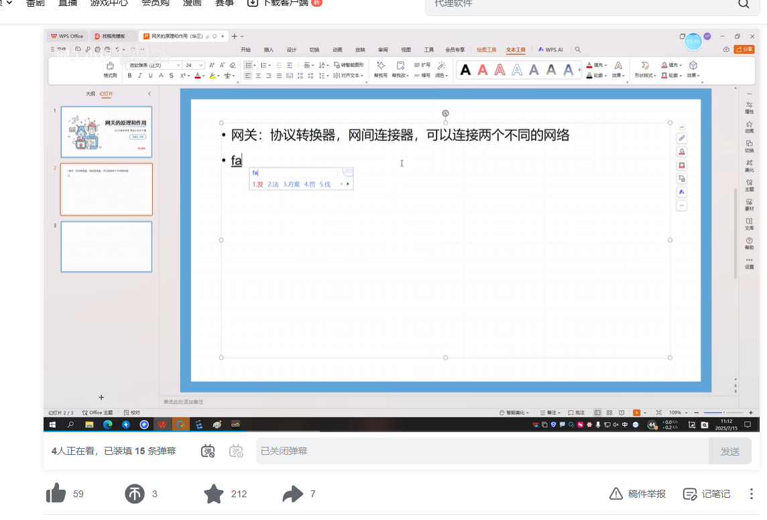Toggle italic formatting in the ribbon
This screenshot has height=520, width=767.
(139, 74)
